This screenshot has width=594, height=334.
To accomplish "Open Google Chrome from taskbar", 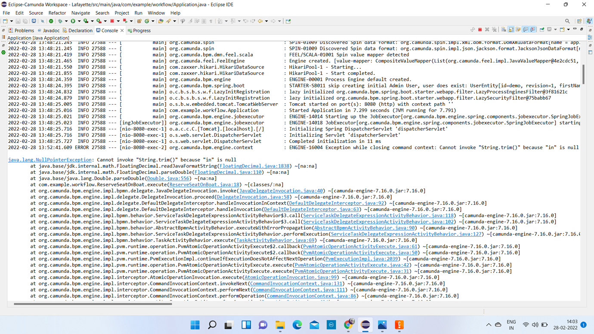I will [x=349, y=325].
